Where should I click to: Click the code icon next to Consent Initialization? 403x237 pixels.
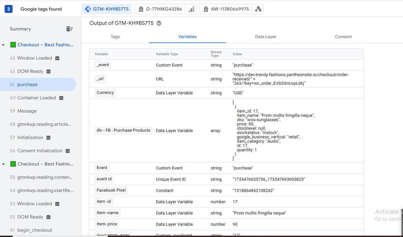68,151
